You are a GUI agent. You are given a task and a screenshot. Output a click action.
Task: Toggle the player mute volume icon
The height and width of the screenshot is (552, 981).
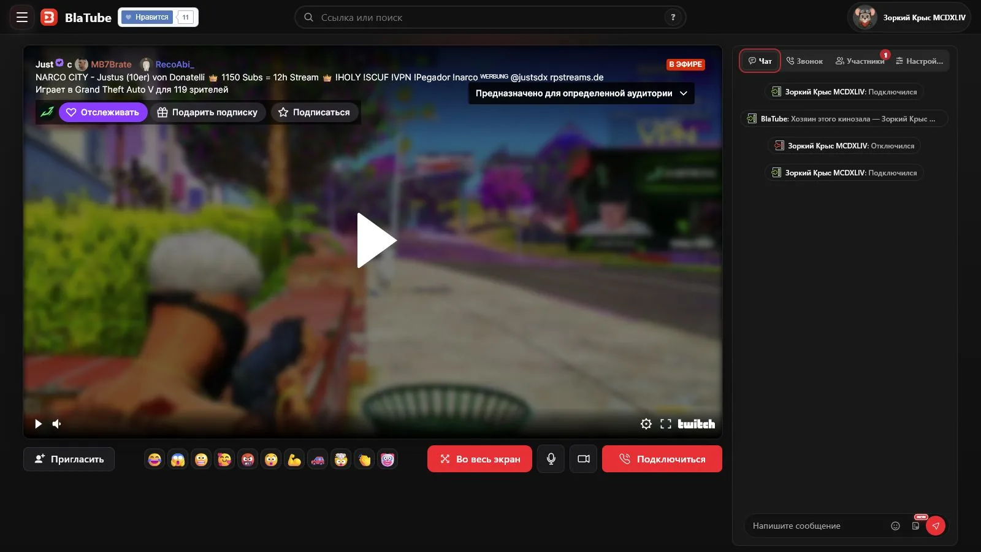pos(56,424)
